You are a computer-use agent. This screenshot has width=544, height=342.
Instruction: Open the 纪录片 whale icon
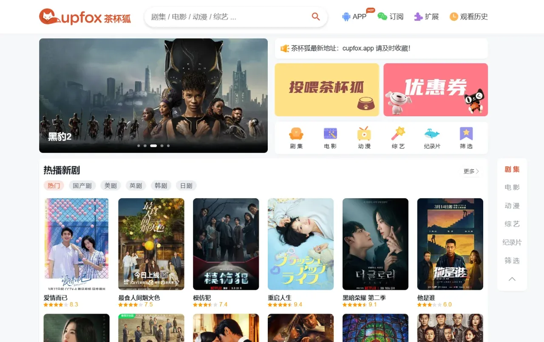(432, 134)
